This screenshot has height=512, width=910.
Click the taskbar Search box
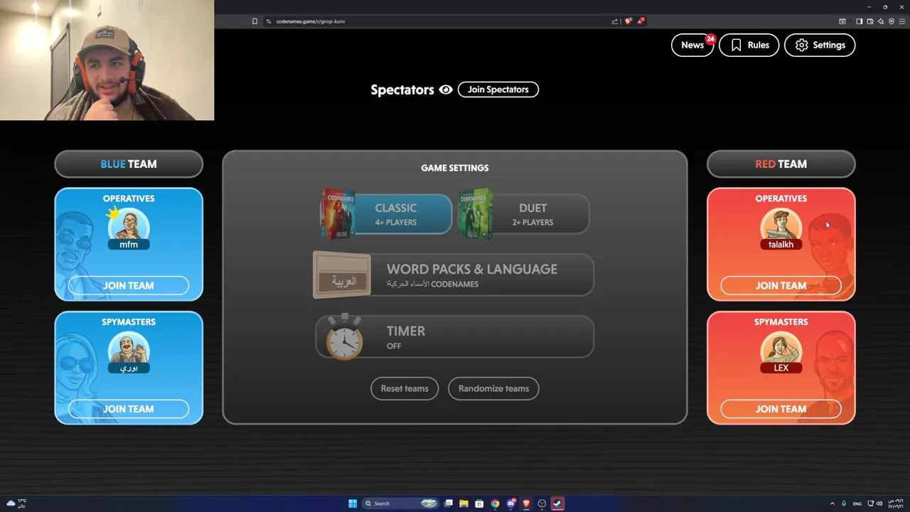click(400, 503)
